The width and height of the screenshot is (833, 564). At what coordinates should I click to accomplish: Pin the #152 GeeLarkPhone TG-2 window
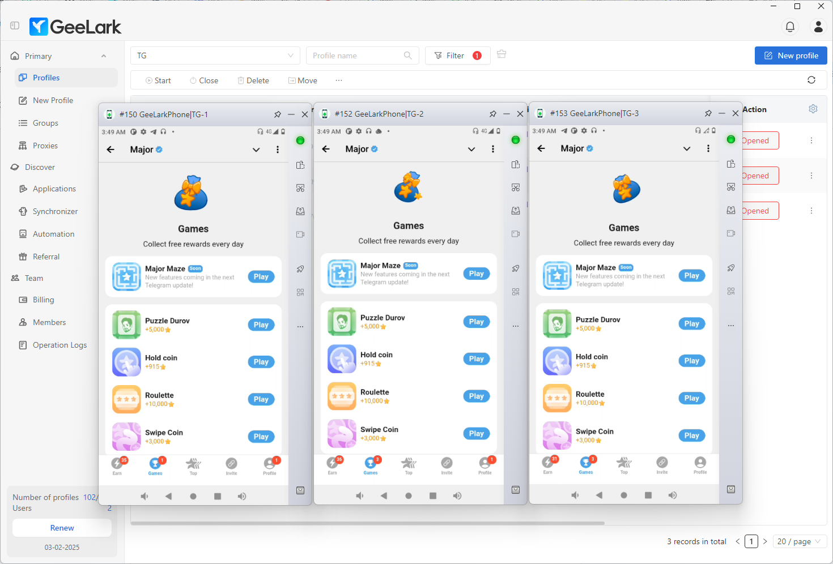(493, 114)
